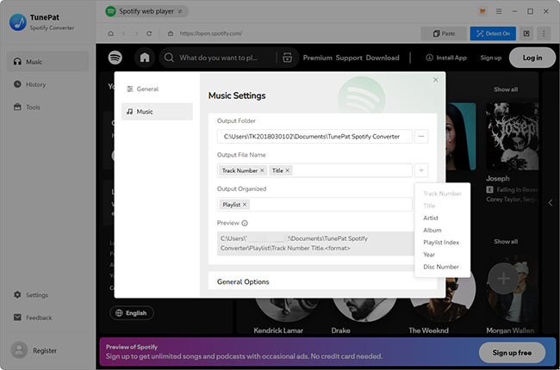560x370 pixels.
Task: Click the plus button to add name tag
Action: [421, 170]
